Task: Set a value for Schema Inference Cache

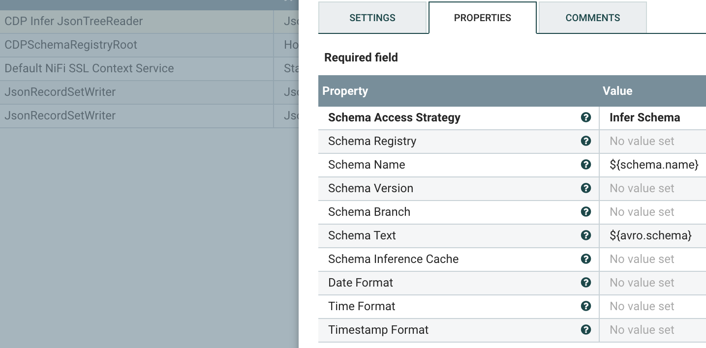Action: coord(642,259)
